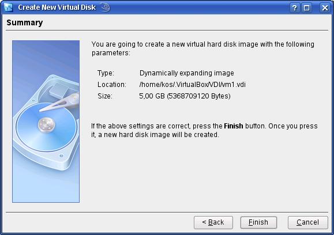Click the KDE swirl logo beside the window title

(105, 7)
